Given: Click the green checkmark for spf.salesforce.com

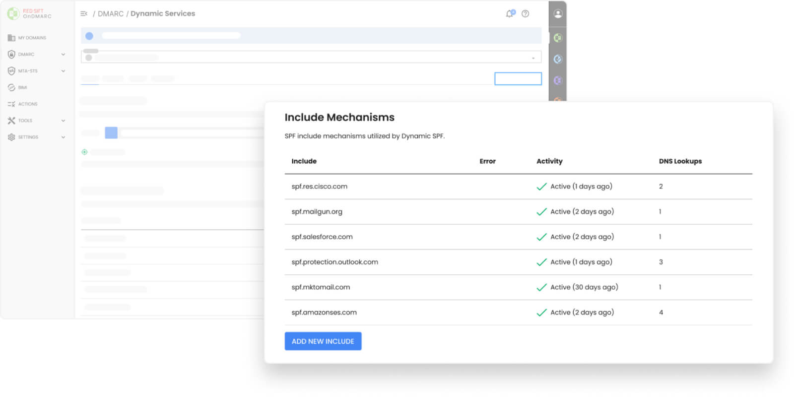Looking at the screenshot, I should 541,237.
